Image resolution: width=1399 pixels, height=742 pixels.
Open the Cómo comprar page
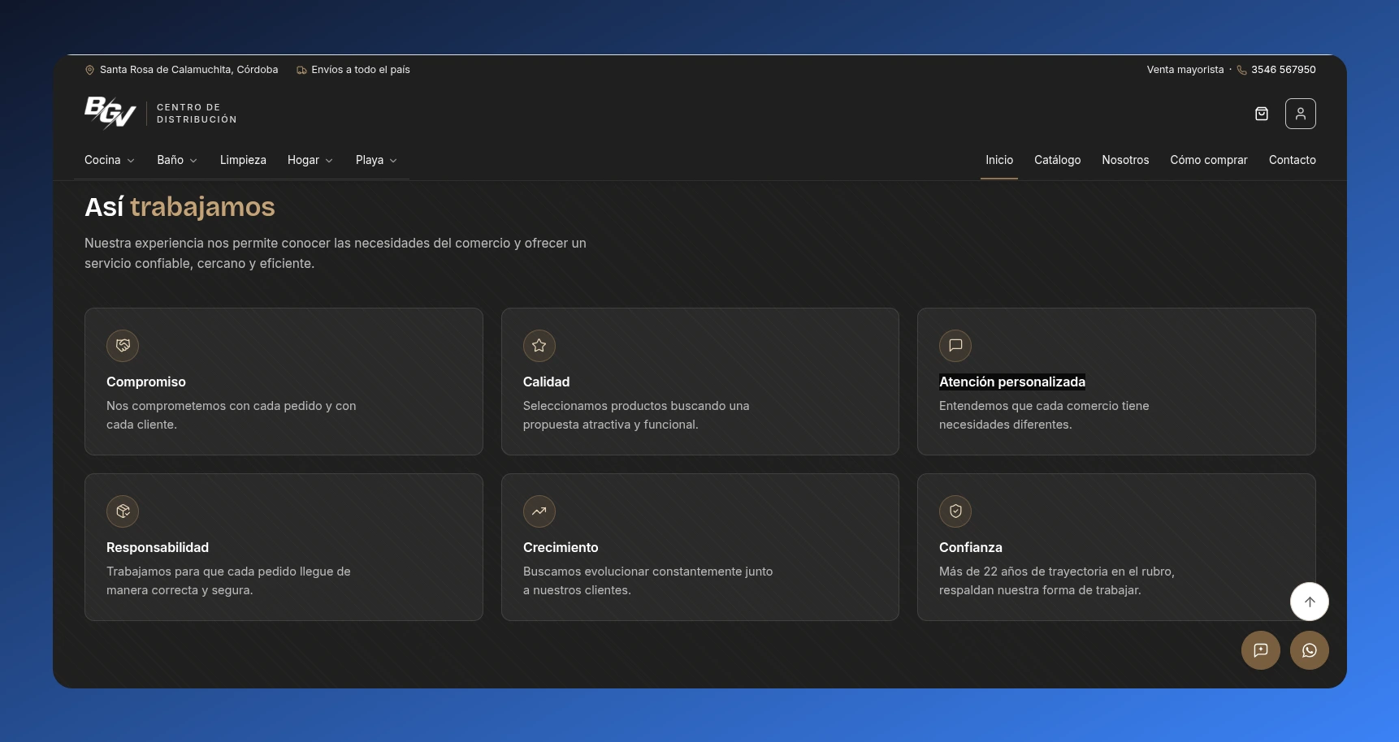tap(1209, 160)
